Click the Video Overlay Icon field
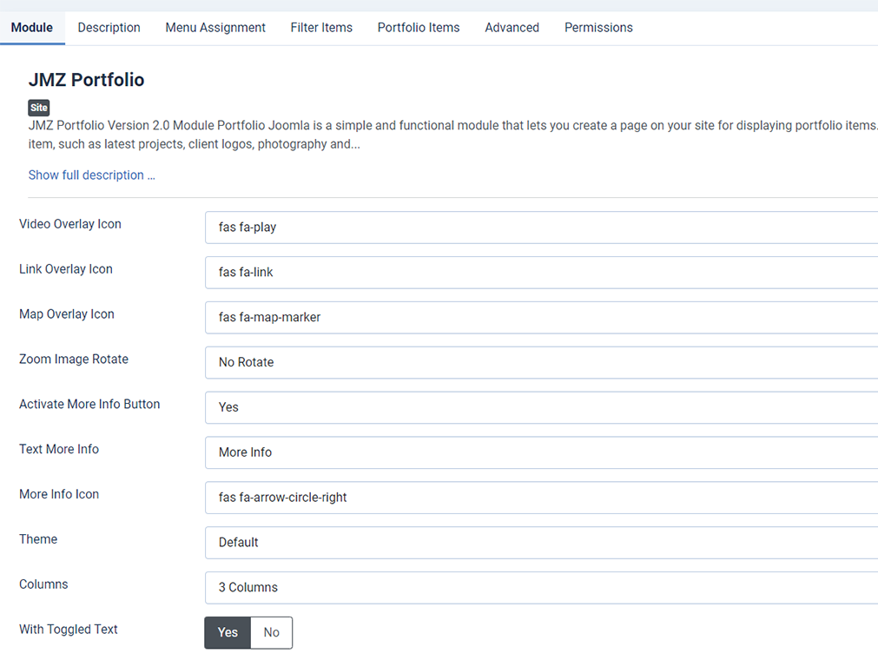The image size is (878, 660). tap(541, 228)
